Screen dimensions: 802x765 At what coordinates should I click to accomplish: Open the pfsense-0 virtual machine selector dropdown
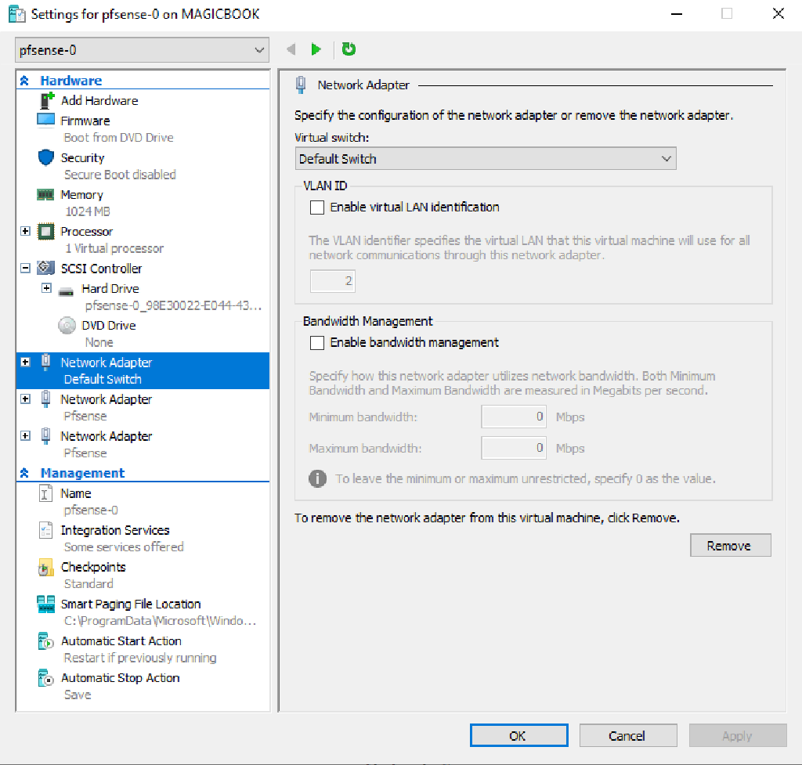tap(256, 49)
